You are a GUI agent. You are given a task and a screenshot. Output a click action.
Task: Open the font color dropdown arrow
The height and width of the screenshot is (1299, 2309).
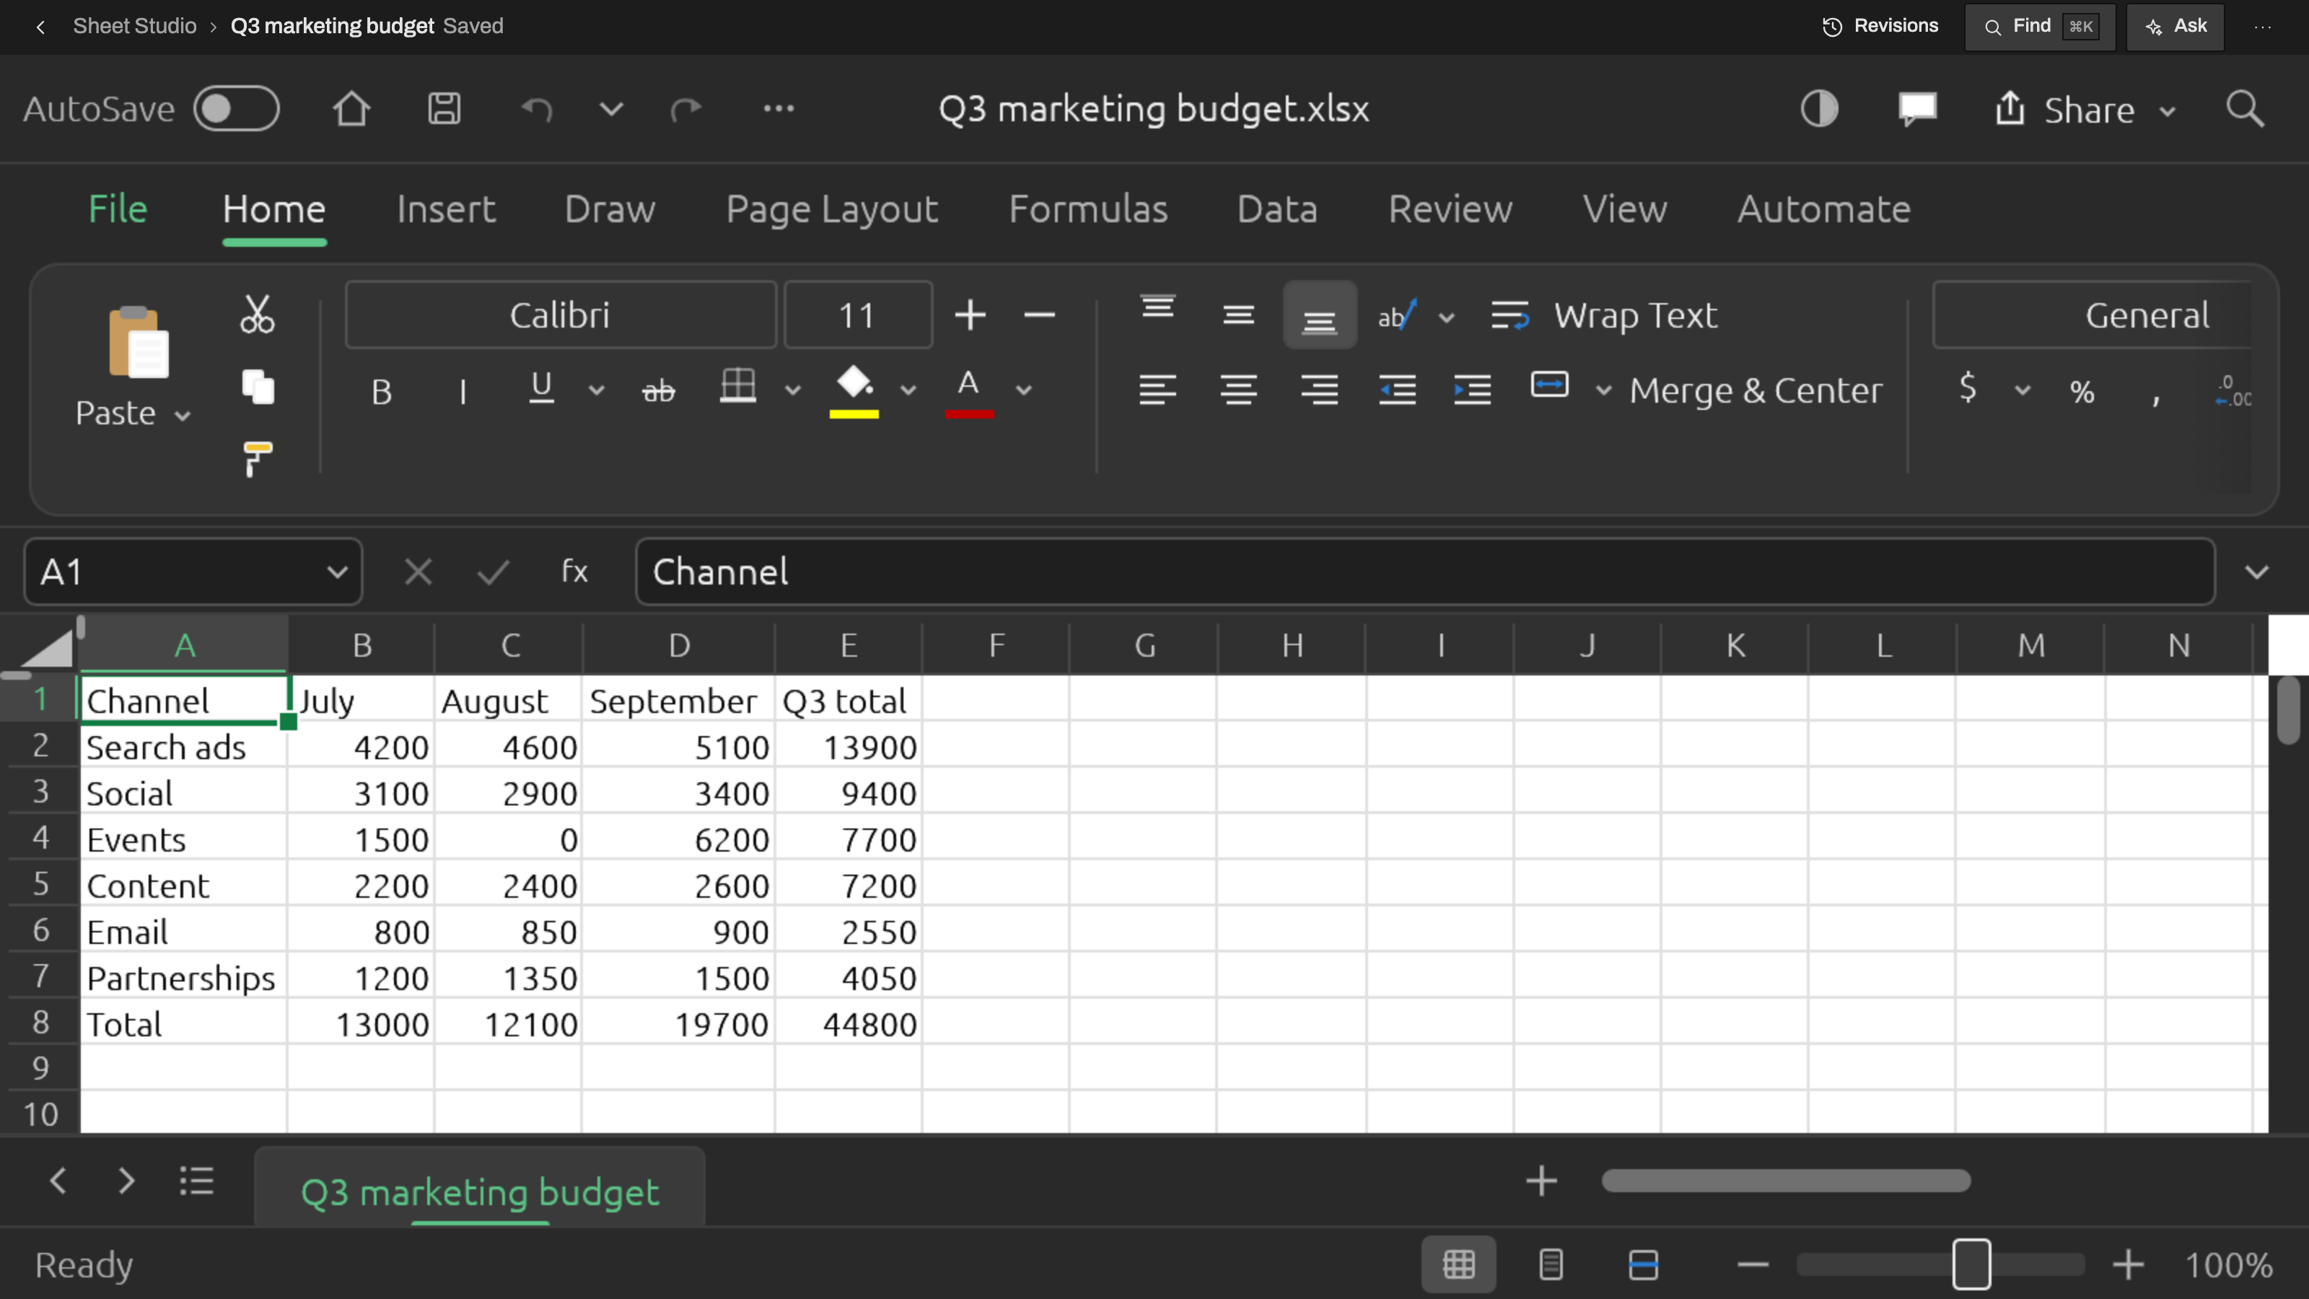pos(1024,391)
